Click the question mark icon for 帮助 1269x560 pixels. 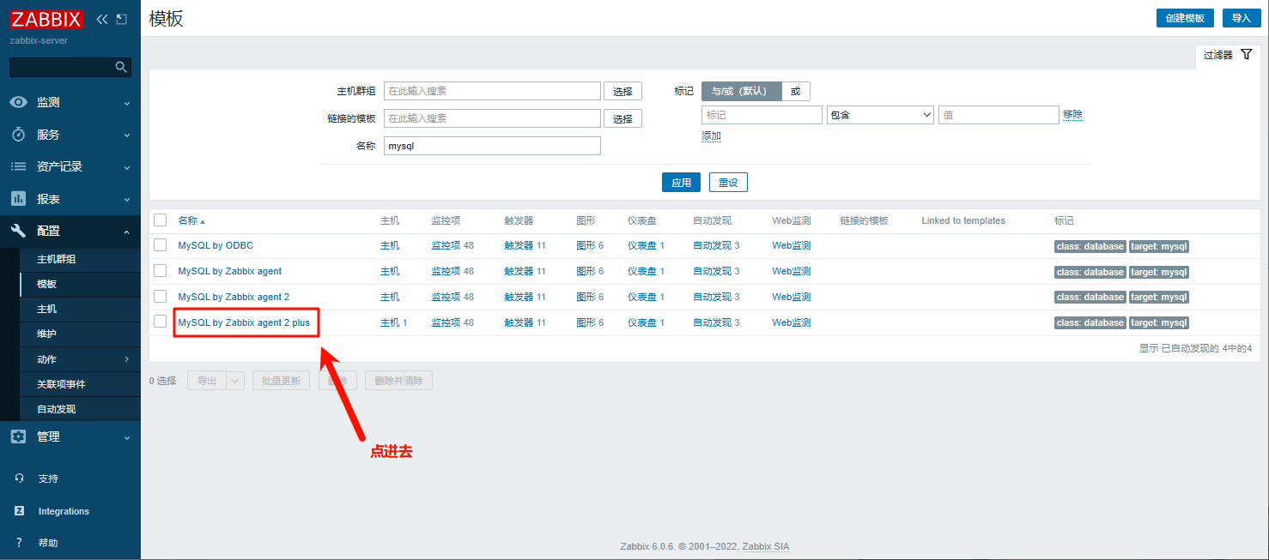pyautogui.click(x=19, y=543)
